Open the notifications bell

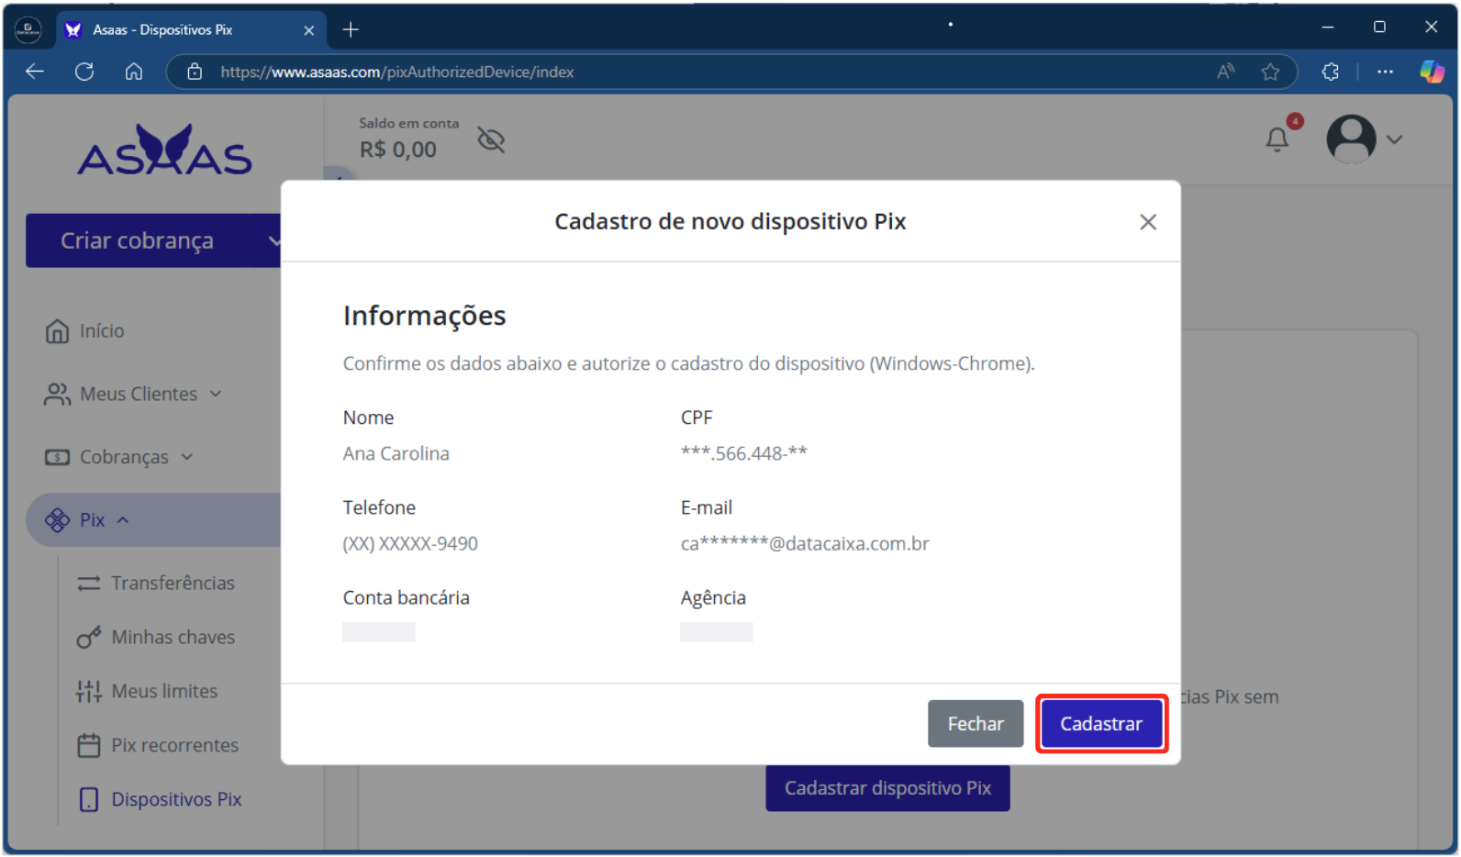[1277, 139]
